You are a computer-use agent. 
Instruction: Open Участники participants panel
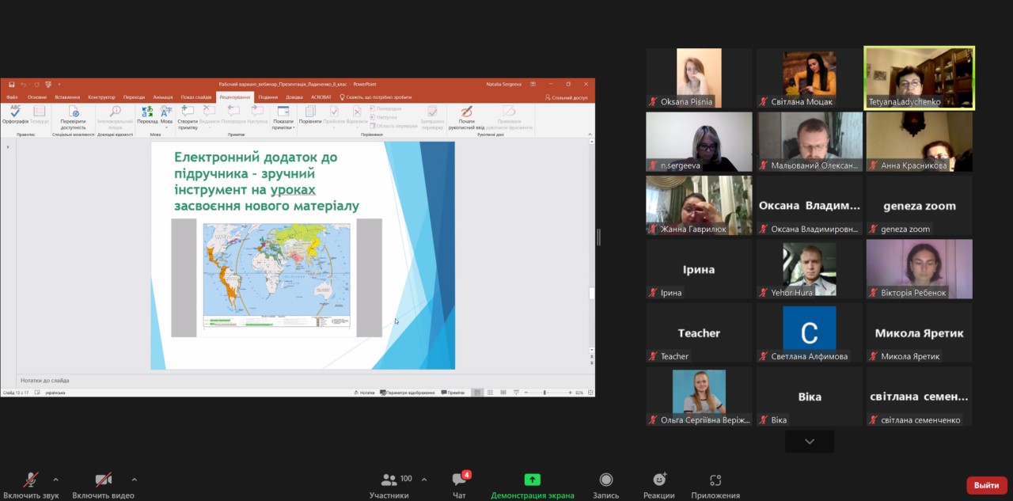click(x=389, y=484)
